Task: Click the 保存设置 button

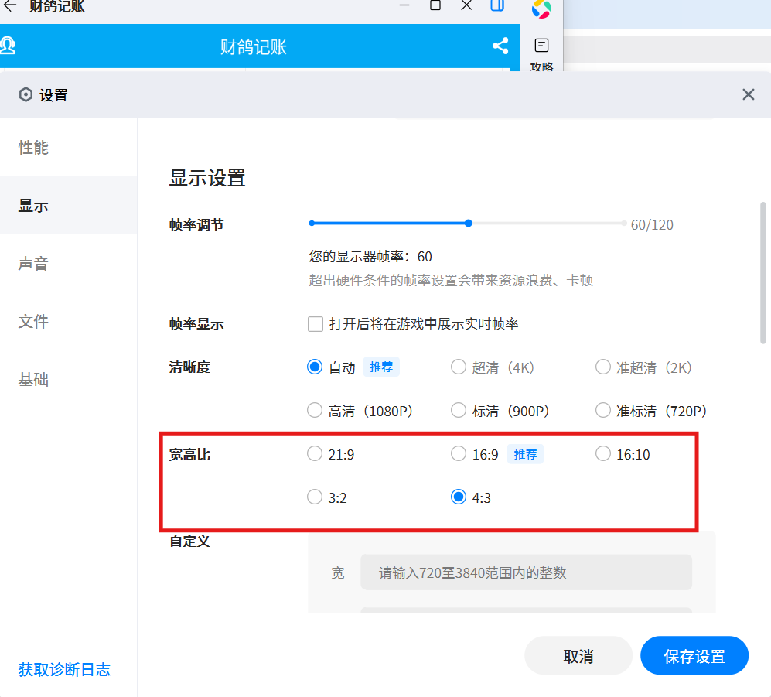Action: click(694, 656)
